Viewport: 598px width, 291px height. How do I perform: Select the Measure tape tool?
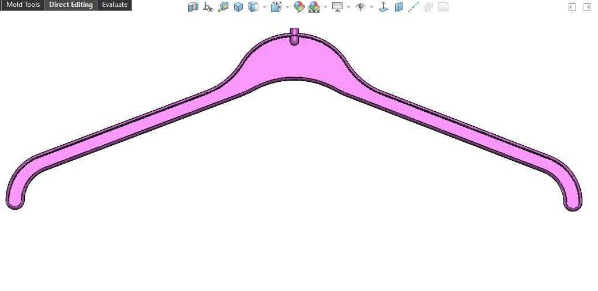pyautogui.click(x=223, y=7)
